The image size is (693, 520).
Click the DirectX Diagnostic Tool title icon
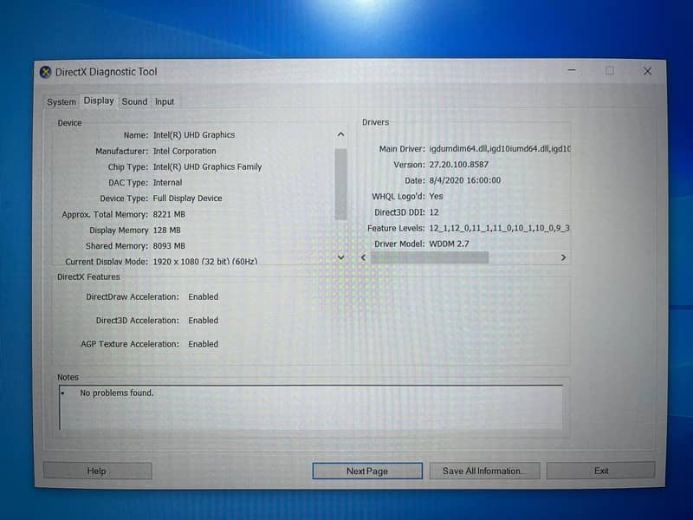(45, 72)
